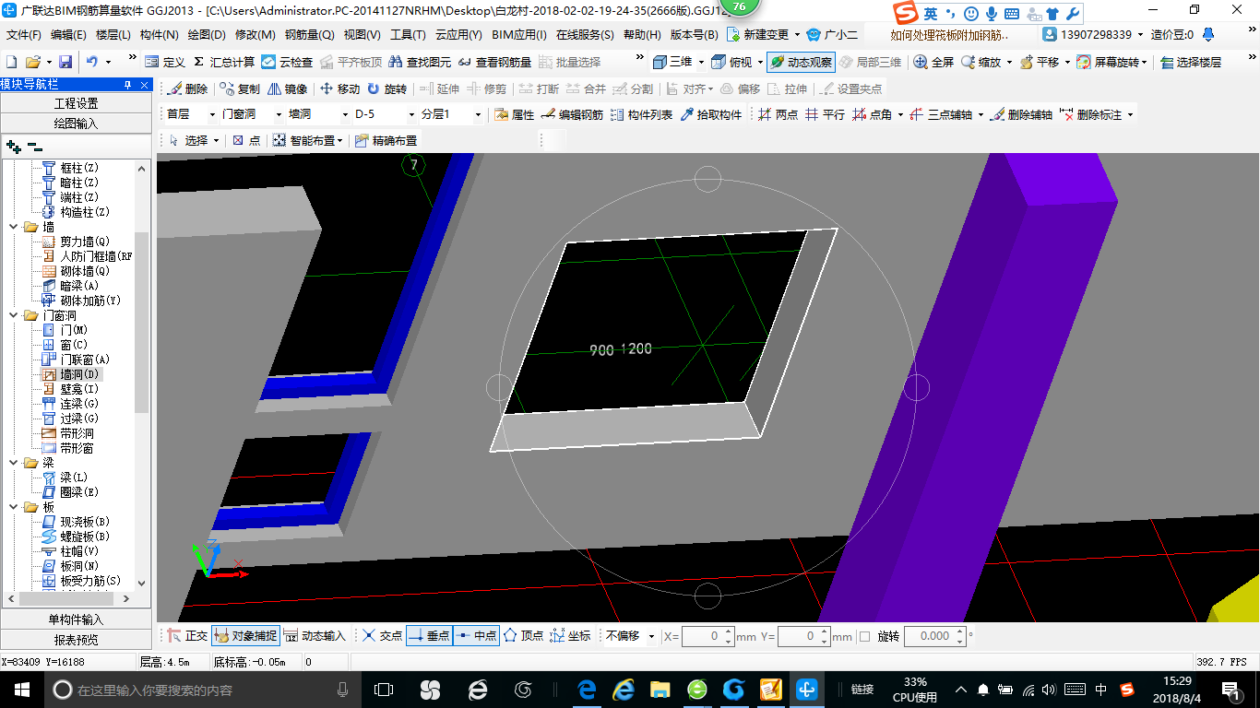Click 拾取构件 pick component tool
Screen dimensions: 1260x708
point(710,114)
